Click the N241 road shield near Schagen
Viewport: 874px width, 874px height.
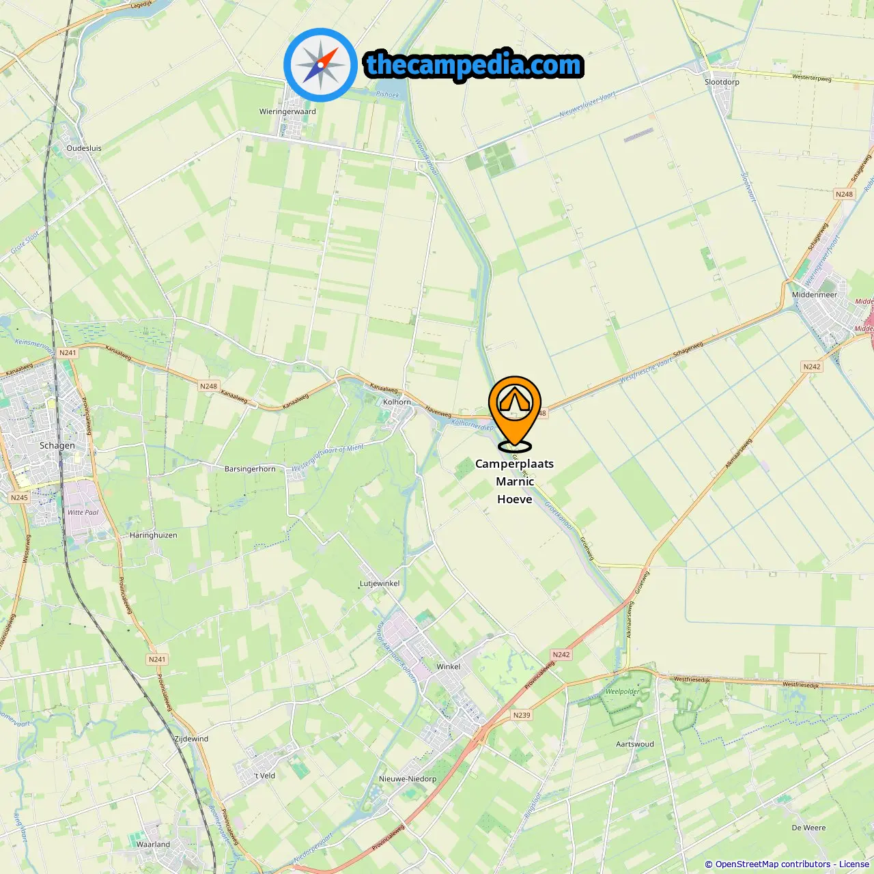[68, 353]
